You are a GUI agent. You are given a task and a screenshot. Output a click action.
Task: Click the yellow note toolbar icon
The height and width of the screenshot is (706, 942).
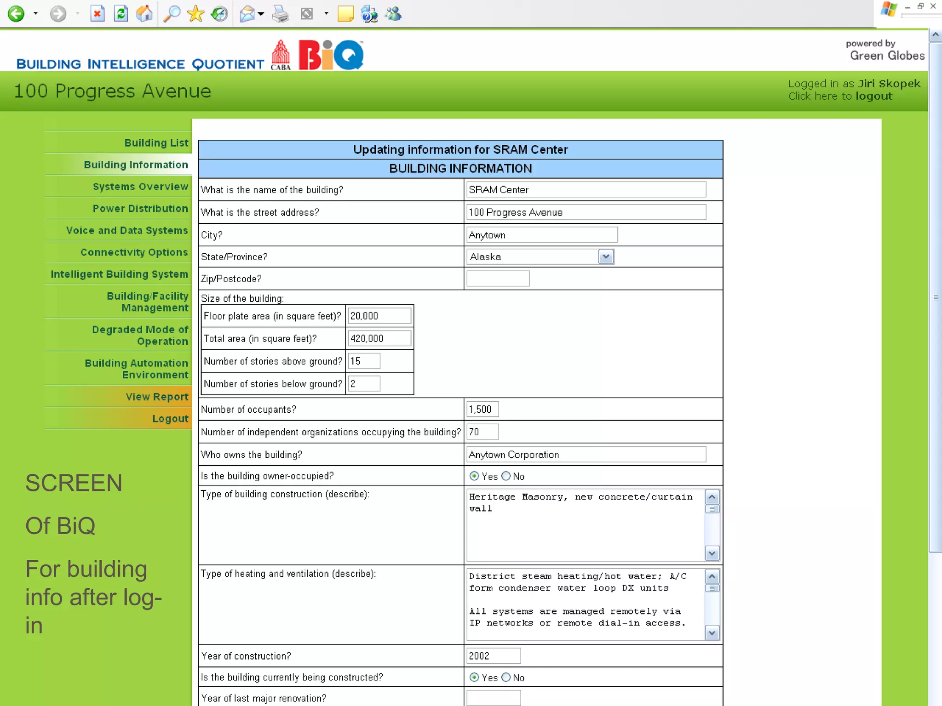345,14
